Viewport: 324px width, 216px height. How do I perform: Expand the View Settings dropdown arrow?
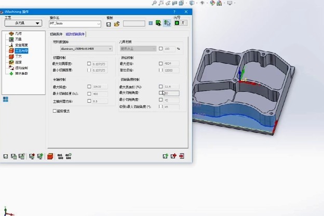point(235,3)
